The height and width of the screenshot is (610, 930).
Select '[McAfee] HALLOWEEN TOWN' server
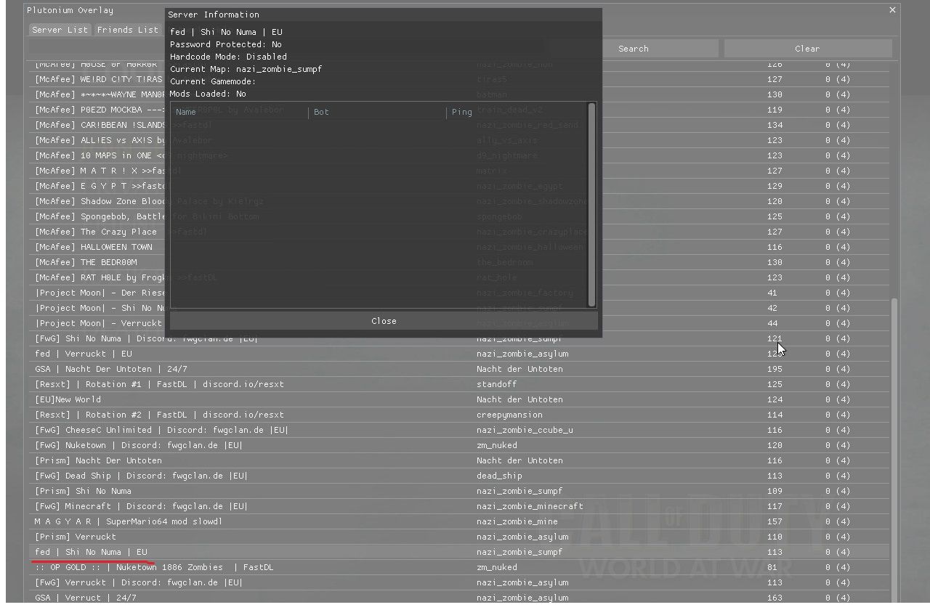pyautogui.click(x=97, y=247)
